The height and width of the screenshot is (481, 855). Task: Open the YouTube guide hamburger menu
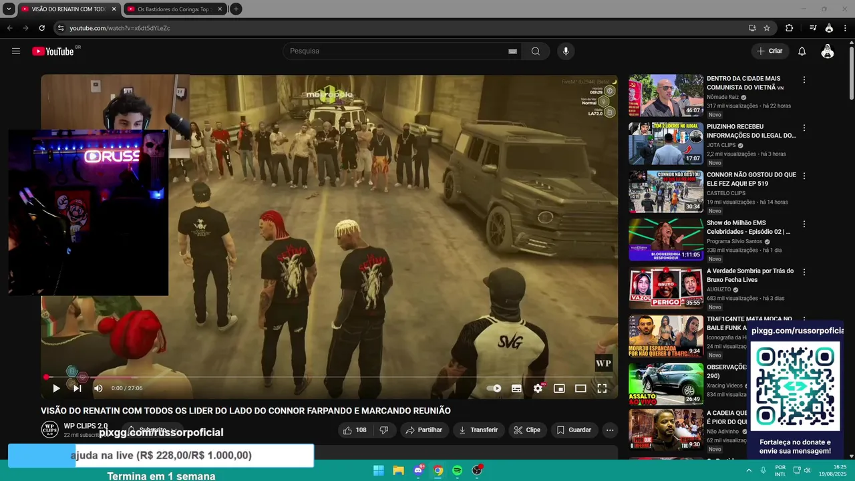point(16,51)
